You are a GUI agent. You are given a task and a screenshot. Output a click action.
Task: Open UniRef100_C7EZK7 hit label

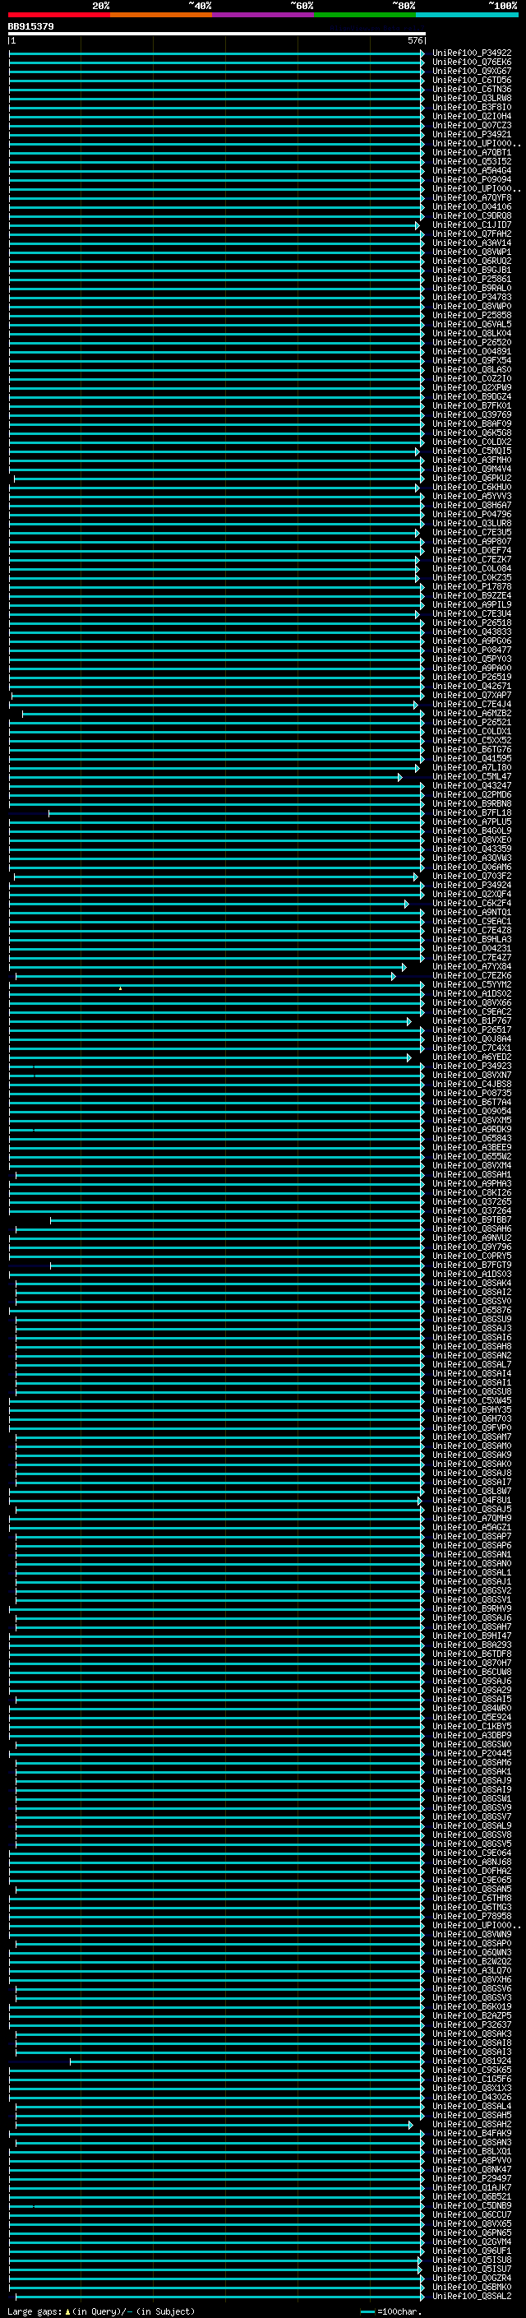point(472,560)
